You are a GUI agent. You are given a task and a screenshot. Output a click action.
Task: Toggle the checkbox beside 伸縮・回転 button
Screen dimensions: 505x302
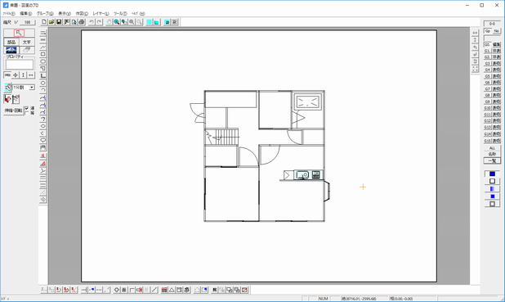click(x=27, y=108)
